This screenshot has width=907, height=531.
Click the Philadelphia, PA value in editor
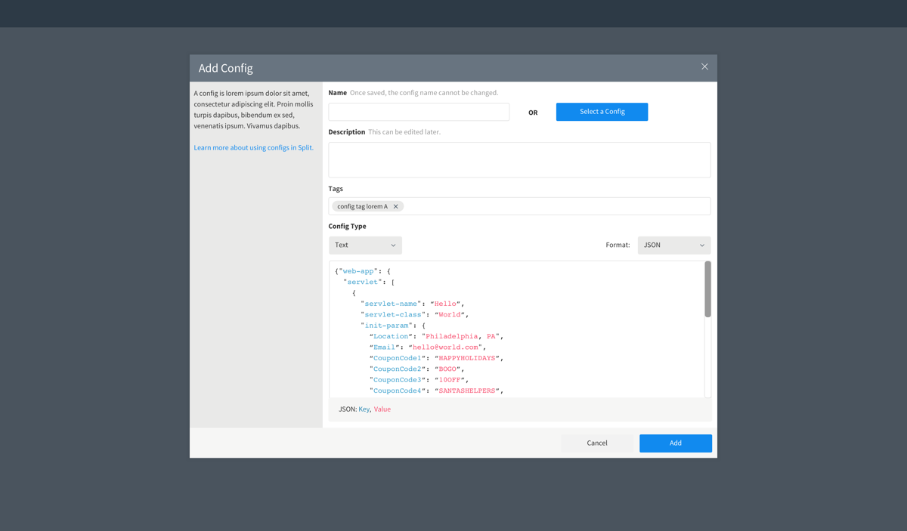click(460, 336)
